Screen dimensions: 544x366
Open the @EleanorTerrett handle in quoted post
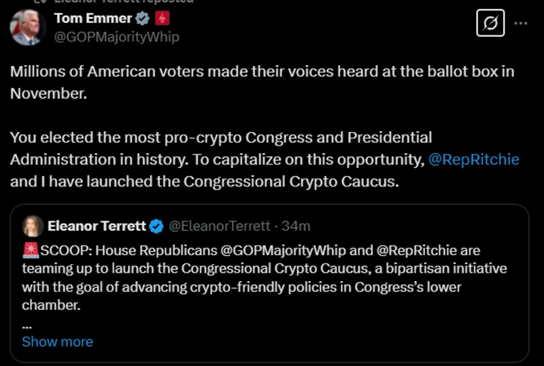click(x=218, y=225)
